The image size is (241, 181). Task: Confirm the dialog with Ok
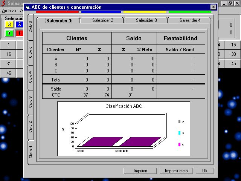click(x=204, y=171)
